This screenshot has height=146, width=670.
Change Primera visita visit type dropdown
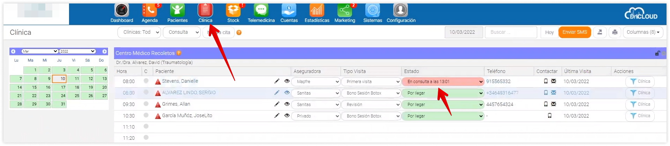click(371, 82)
